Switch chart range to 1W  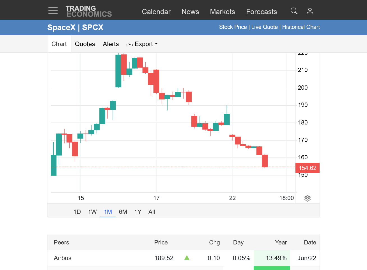click(92, 212)
